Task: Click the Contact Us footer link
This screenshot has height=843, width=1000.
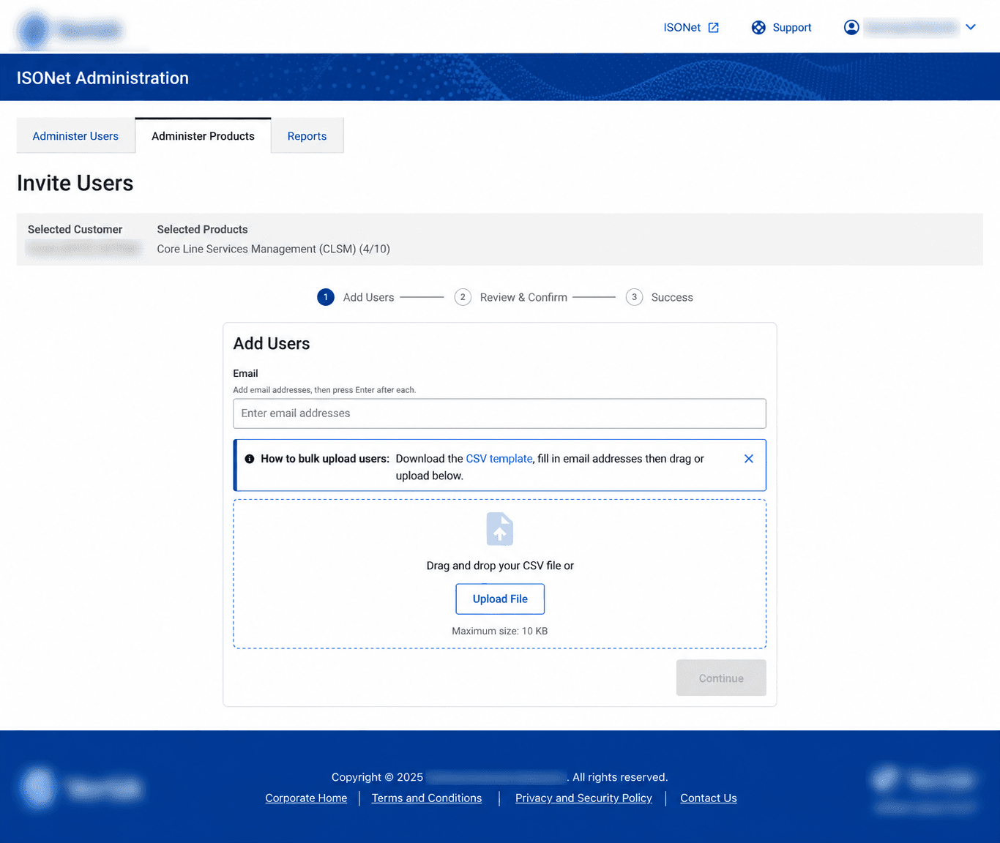Action: point(709,798)
